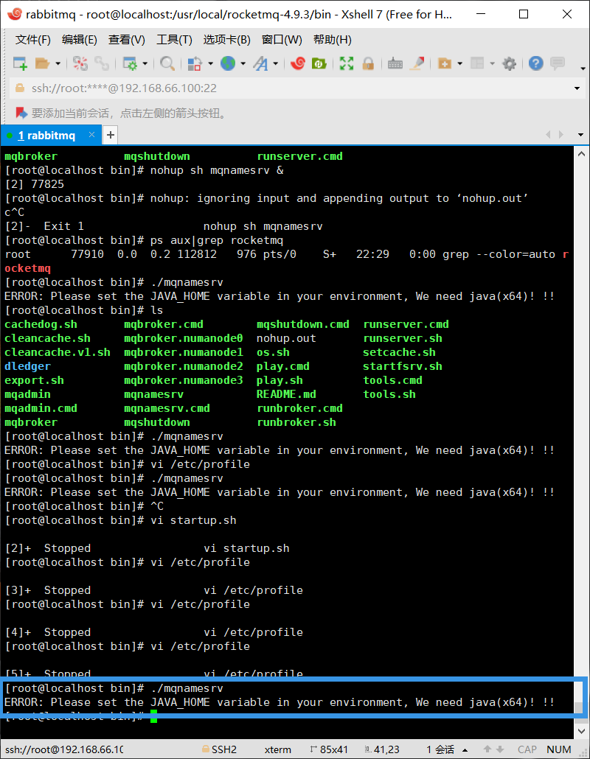Image resolution: width=590 pixels, height=759 pixels.
Task: Click the NUM lock indicator
Action: (x=559, y=749)
